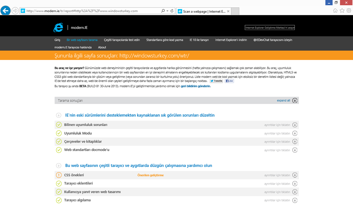The image size is (353, 209).
Task: Click the expand all down-arrow icon
Action: click(295, 100)
